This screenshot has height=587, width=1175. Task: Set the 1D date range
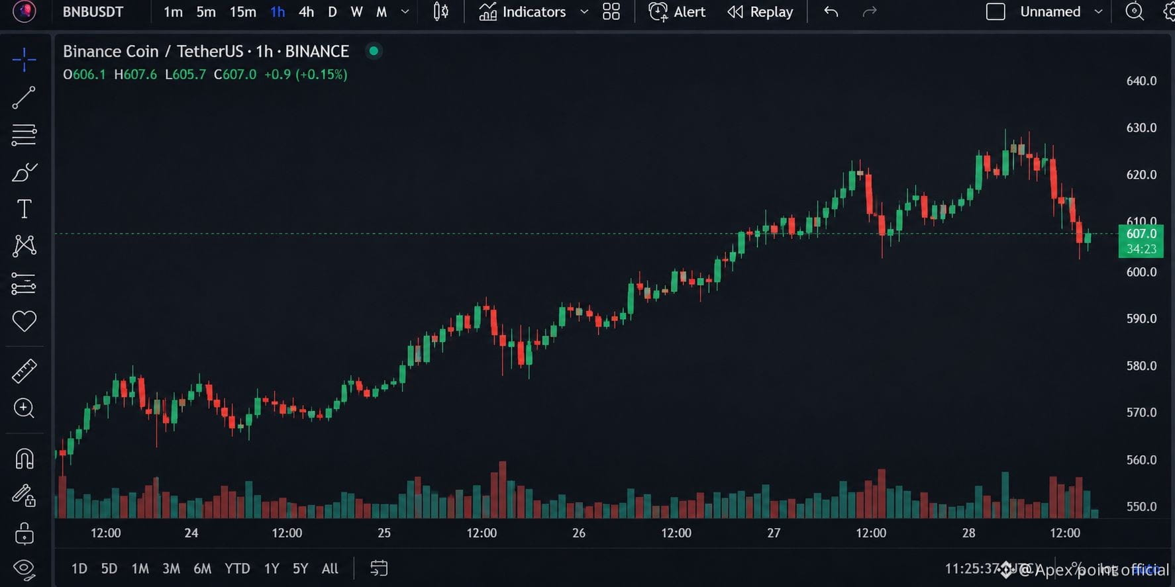tap(79, 568)
